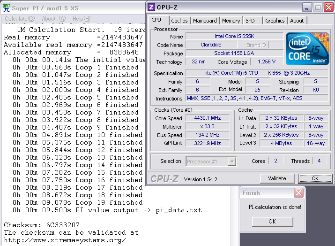Click OK in the Finish dialog
Viewport: 335px width, 246px height.
[x=272, y=222]
